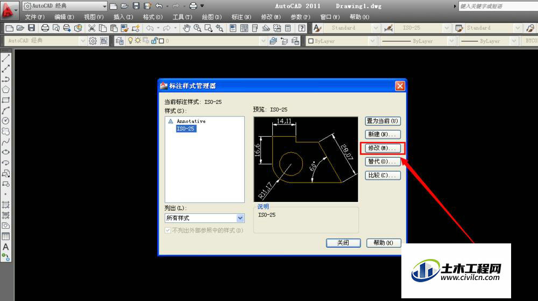Screen dimensions: 538x301
Task: Toggle layer 0 on/off lightbulb
Action: 130,40
